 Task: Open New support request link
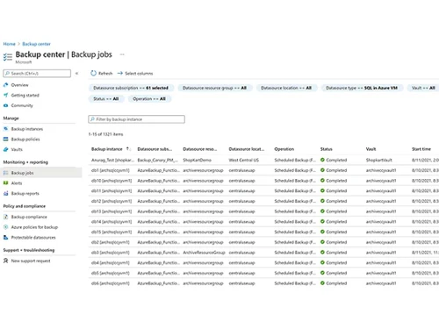tap(31, 261)
